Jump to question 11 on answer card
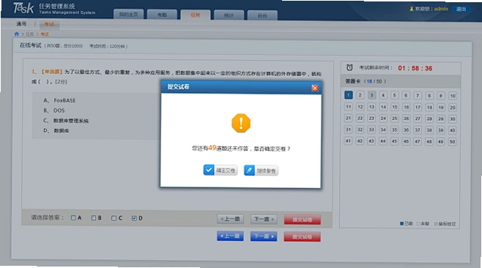Viewport: 482px width, 268px height. coord(348,107)
